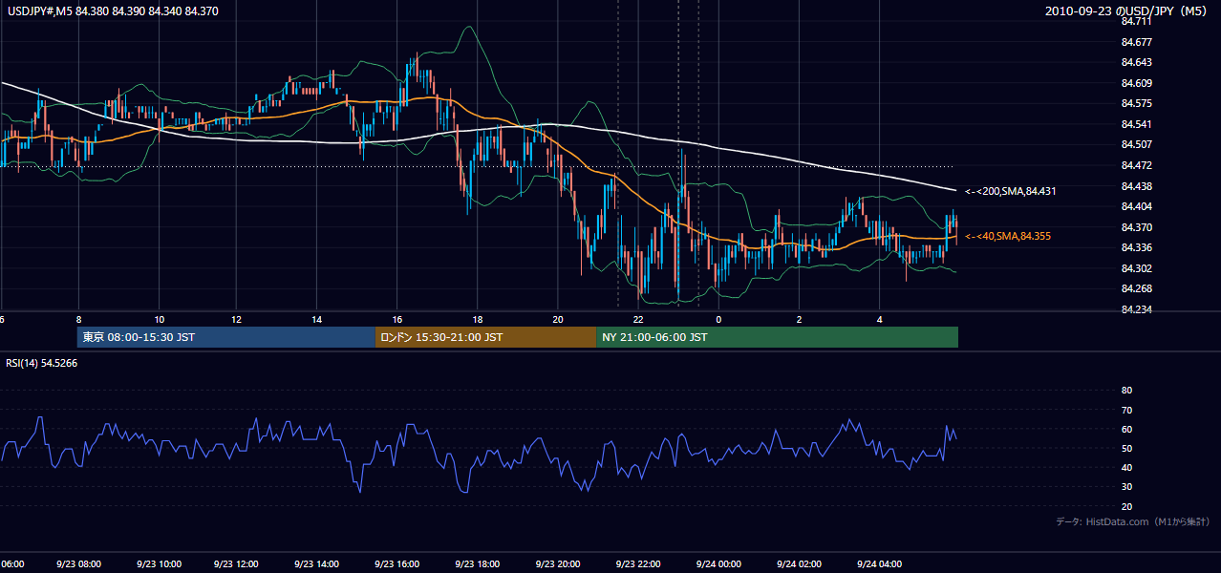Viewport: 1221px width, 573px height.
Task: Click the 9/23 16:00 bottom time label
Action: (x=398, y=564)
